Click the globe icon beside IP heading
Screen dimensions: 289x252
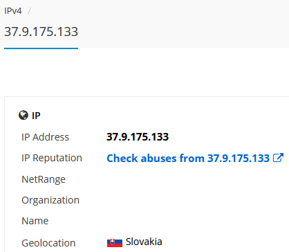coord(24,115)
